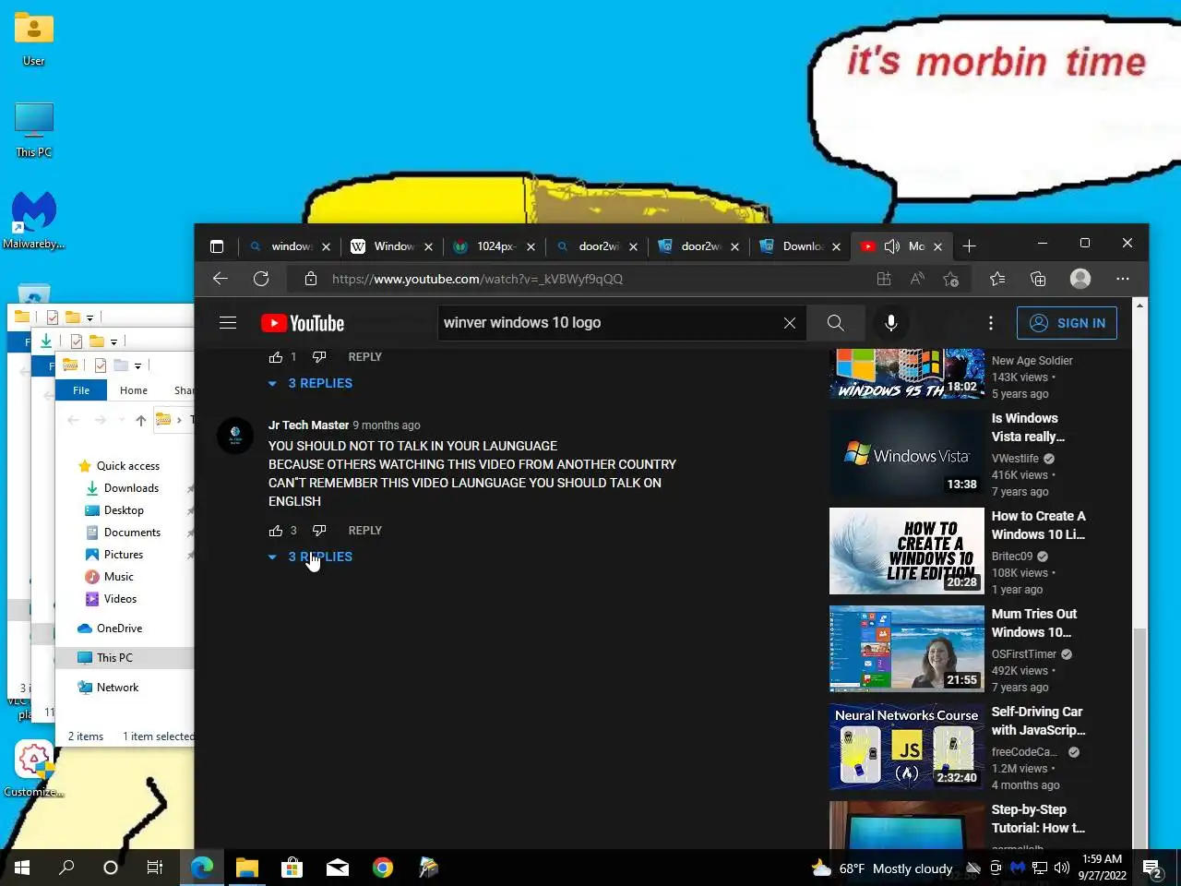Like the Jr Tech Master comment

click(x=276, y=531)
